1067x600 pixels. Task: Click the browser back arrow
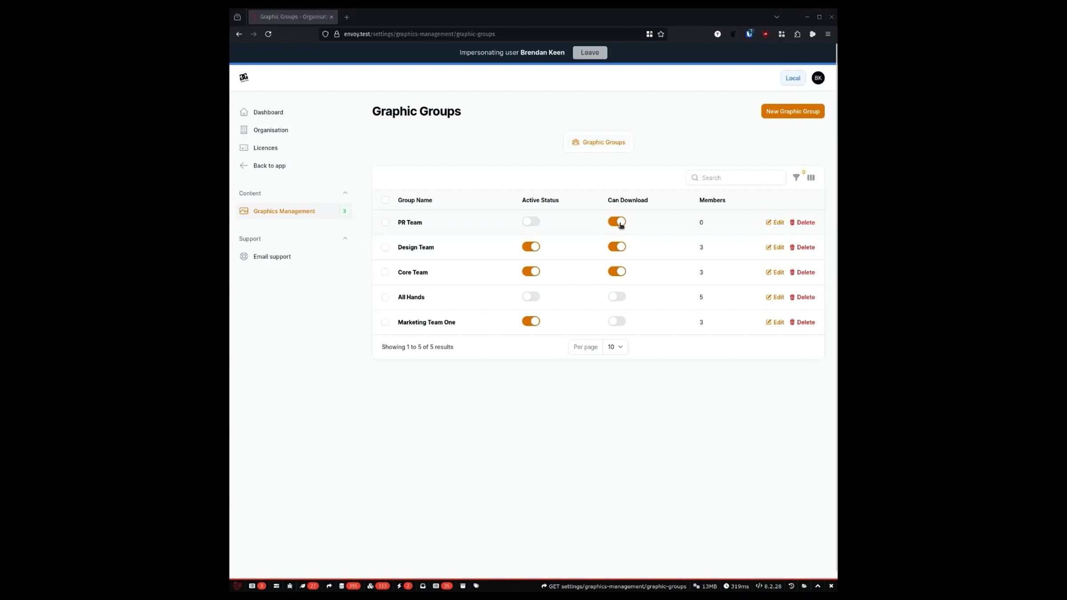[x=239, y=34]
